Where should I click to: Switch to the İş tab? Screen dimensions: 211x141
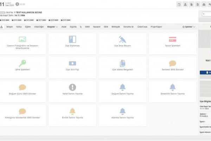(x=81, y=27)
